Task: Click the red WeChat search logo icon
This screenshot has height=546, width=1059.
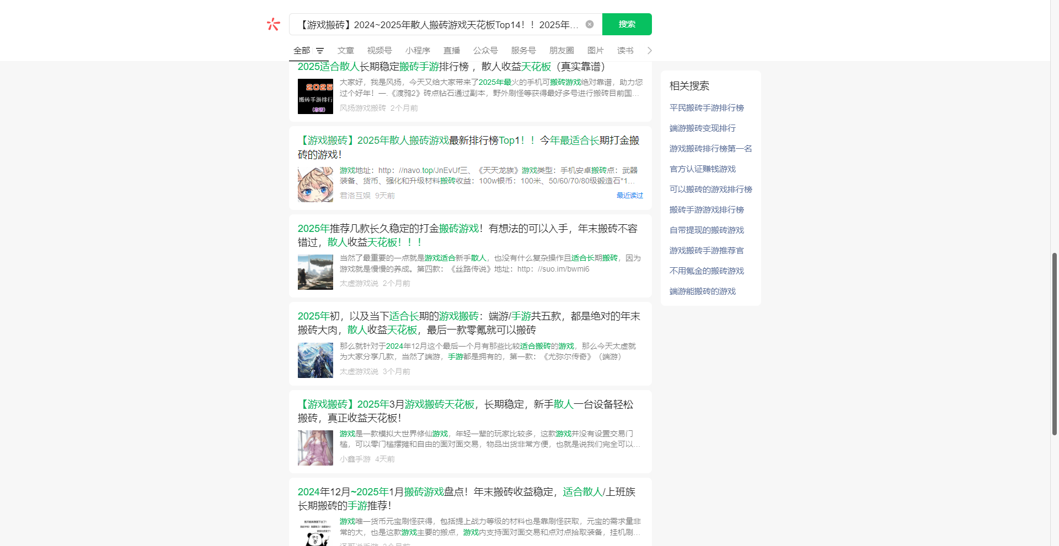Action: pyautogui.click(x=273, y=24)
